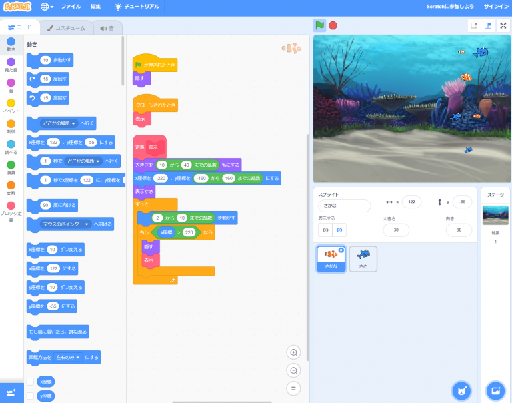Zoom out on the code workspace
Screen dimensions: 512x403
293,370
